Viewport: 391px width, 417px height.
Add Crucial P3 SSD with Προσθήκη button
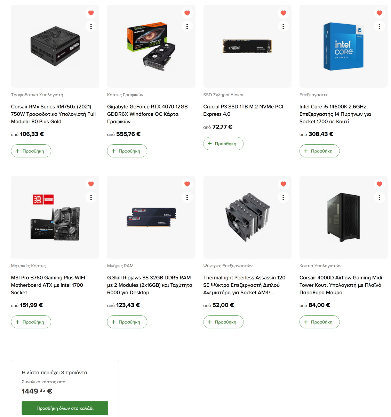tap(223, 144)
